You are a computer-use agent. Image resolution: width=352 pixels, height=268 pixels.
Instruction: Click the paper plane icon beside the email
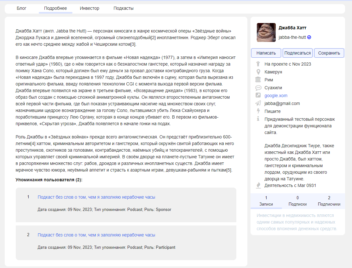tap(258, 103)
